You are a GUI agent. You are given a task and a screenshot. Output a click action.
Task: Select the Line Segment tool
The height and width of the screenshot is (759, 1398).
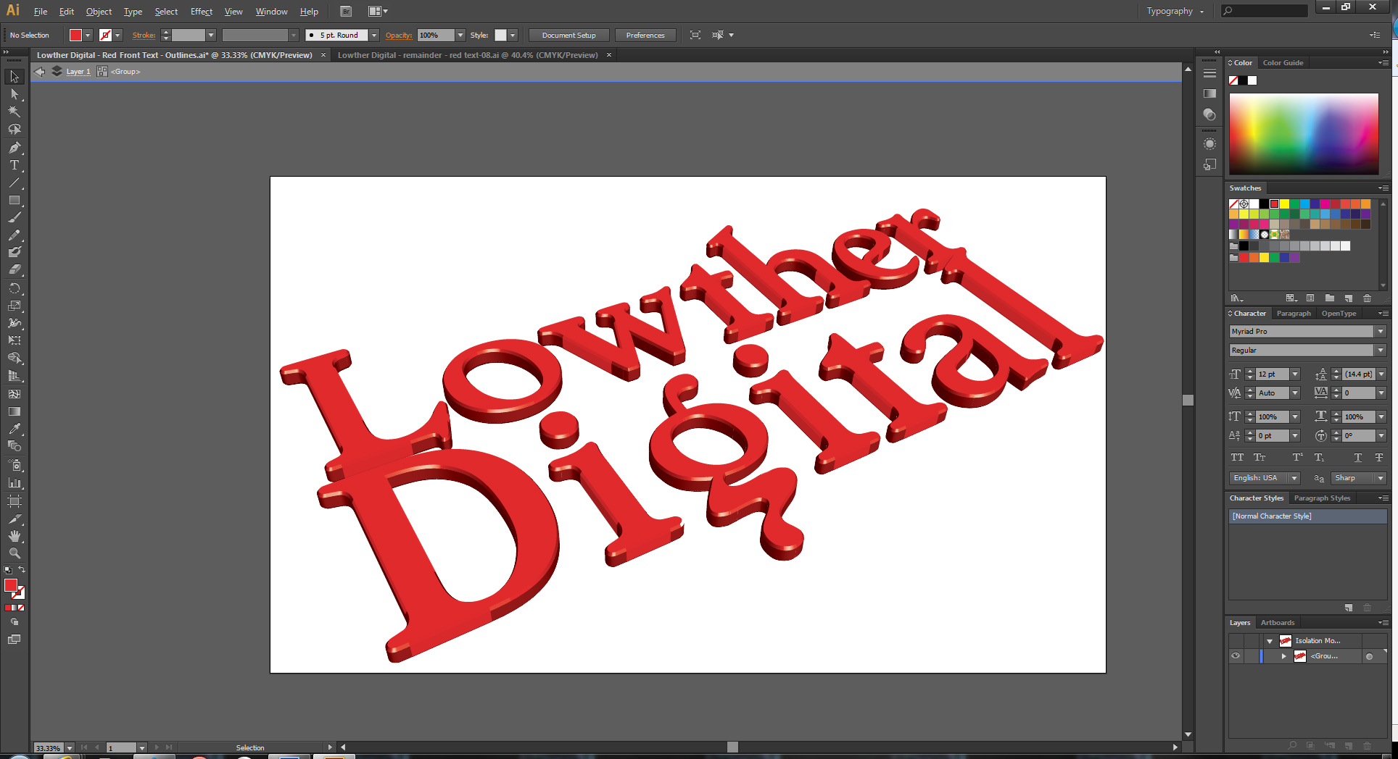click(x=15, y=183)
